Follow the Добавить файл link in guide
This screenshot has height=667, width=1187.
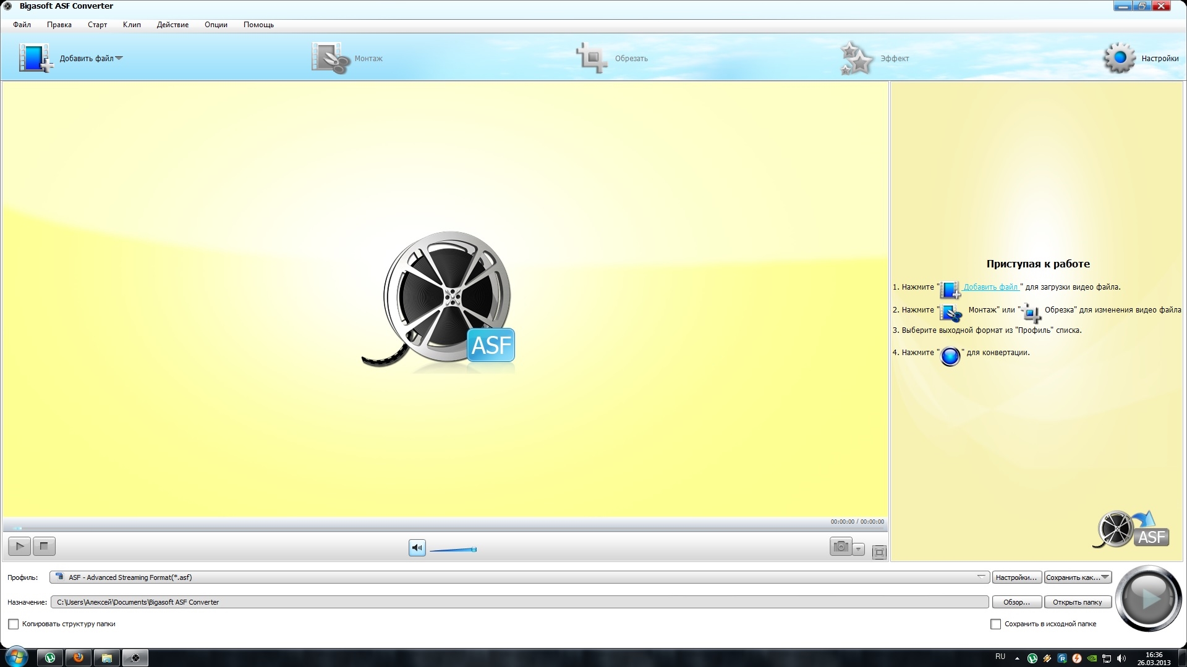click(x=990, y=287)
